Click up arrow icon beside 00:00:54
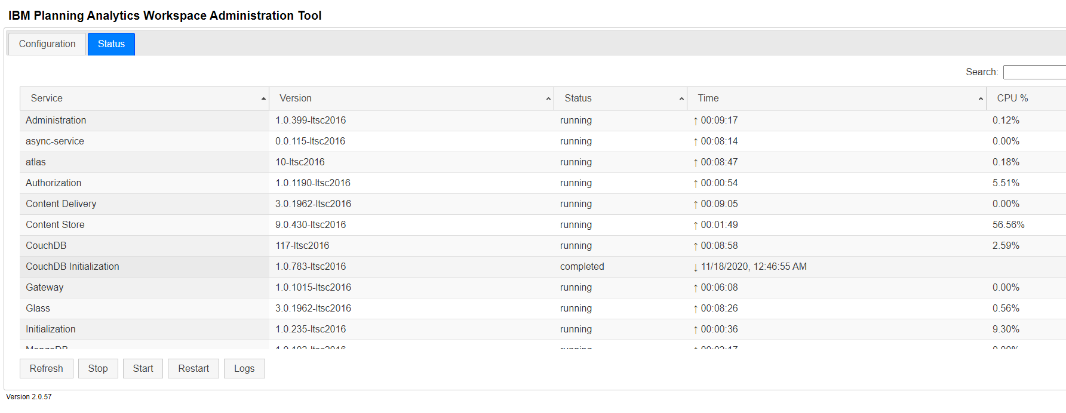 (x=696, y=184)
